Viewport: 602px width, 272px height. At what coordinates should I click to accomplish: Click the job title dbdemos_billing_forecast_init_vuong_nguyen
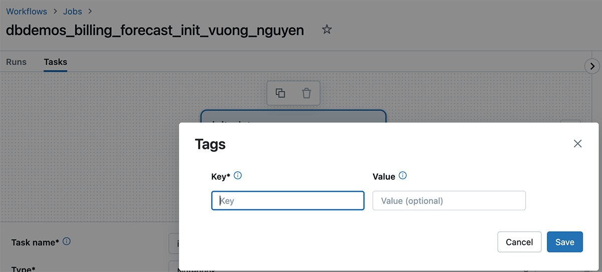click(155, 30)
